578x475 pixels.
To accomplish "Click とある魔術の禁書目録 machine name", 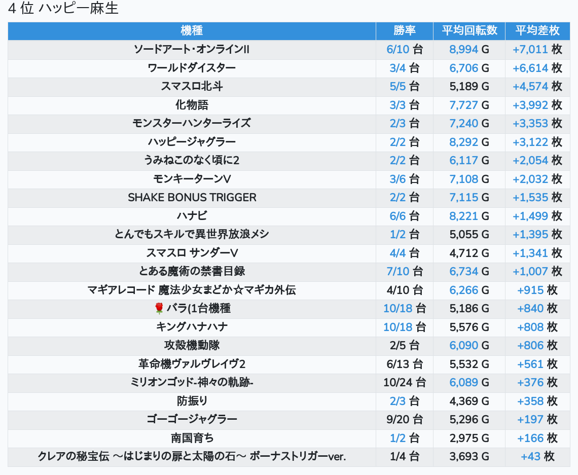I will (192, 272).
